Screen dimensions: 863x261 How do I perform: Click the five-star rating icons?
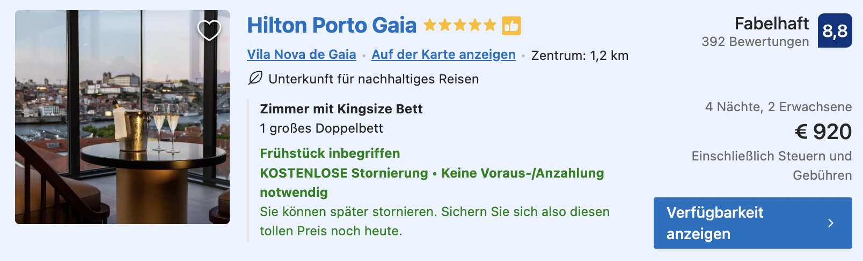[x=460, y=25]
